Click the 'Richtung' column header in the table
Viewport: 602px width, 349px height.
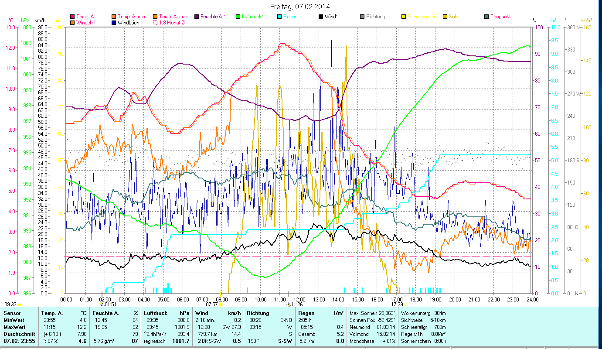click(258, 313)
